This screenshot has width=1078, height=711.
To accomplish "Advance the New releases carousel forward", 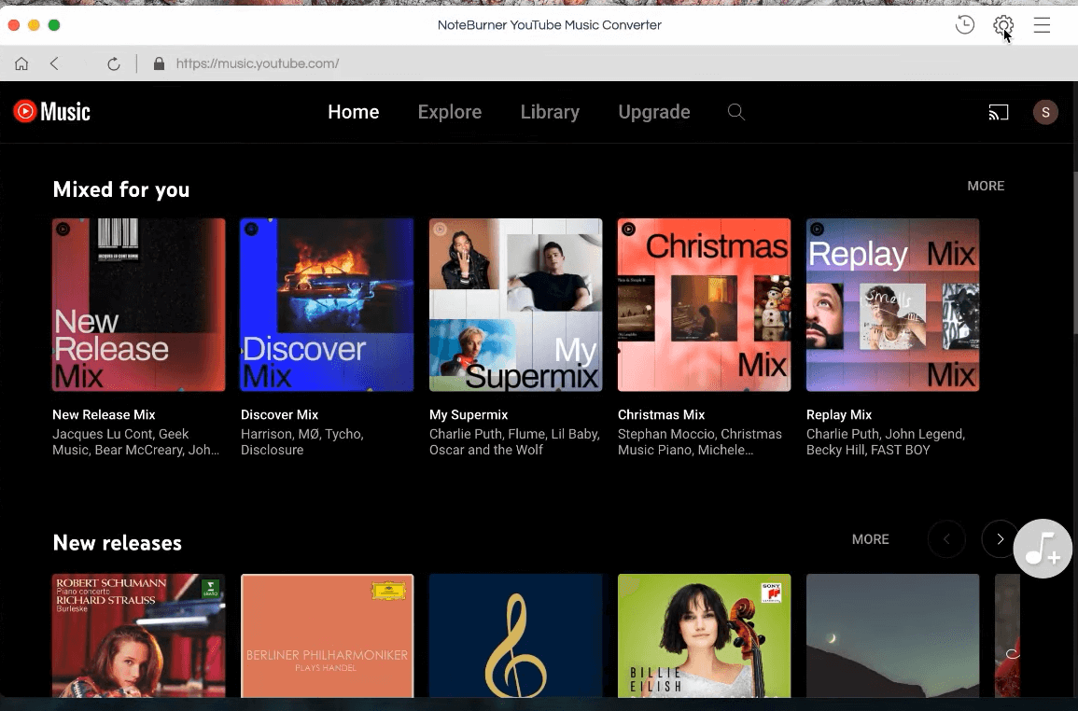I will coord(1000,539).
